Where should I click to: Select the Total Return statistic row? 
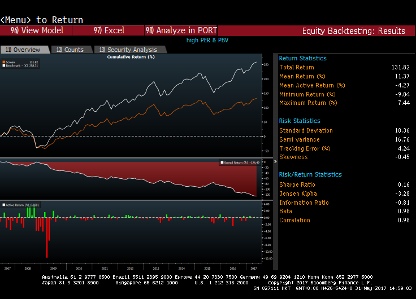(344, 67)
